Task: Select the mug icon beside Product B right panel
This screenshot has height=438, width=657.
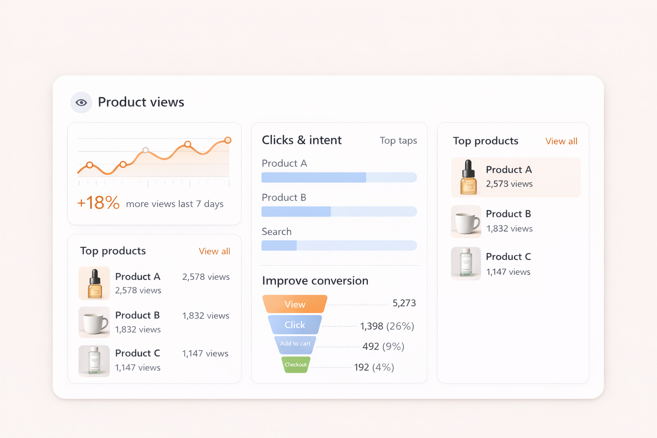Action: [466, 221]
